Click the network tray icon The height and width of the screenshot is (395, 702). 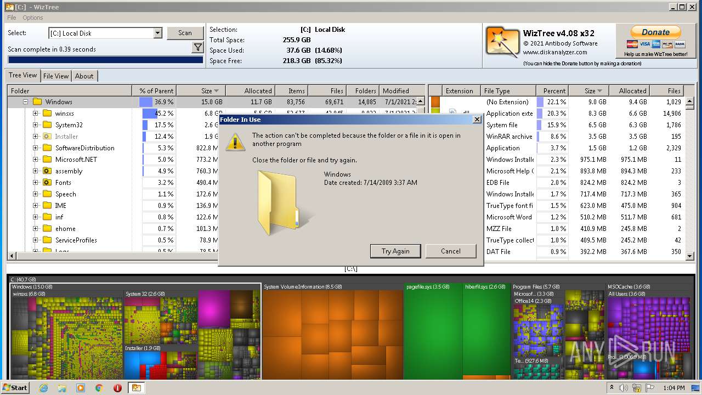637,388
